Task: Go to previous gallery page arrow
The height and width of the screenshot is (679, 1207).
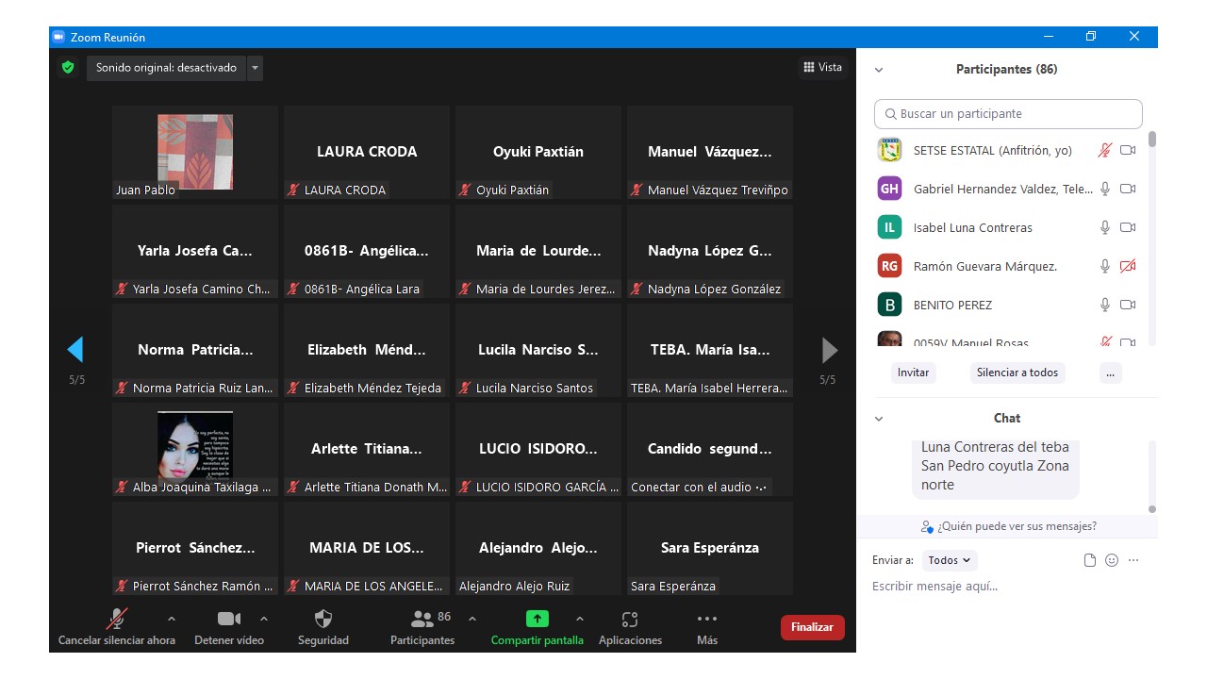Action: tap(75, 351)
